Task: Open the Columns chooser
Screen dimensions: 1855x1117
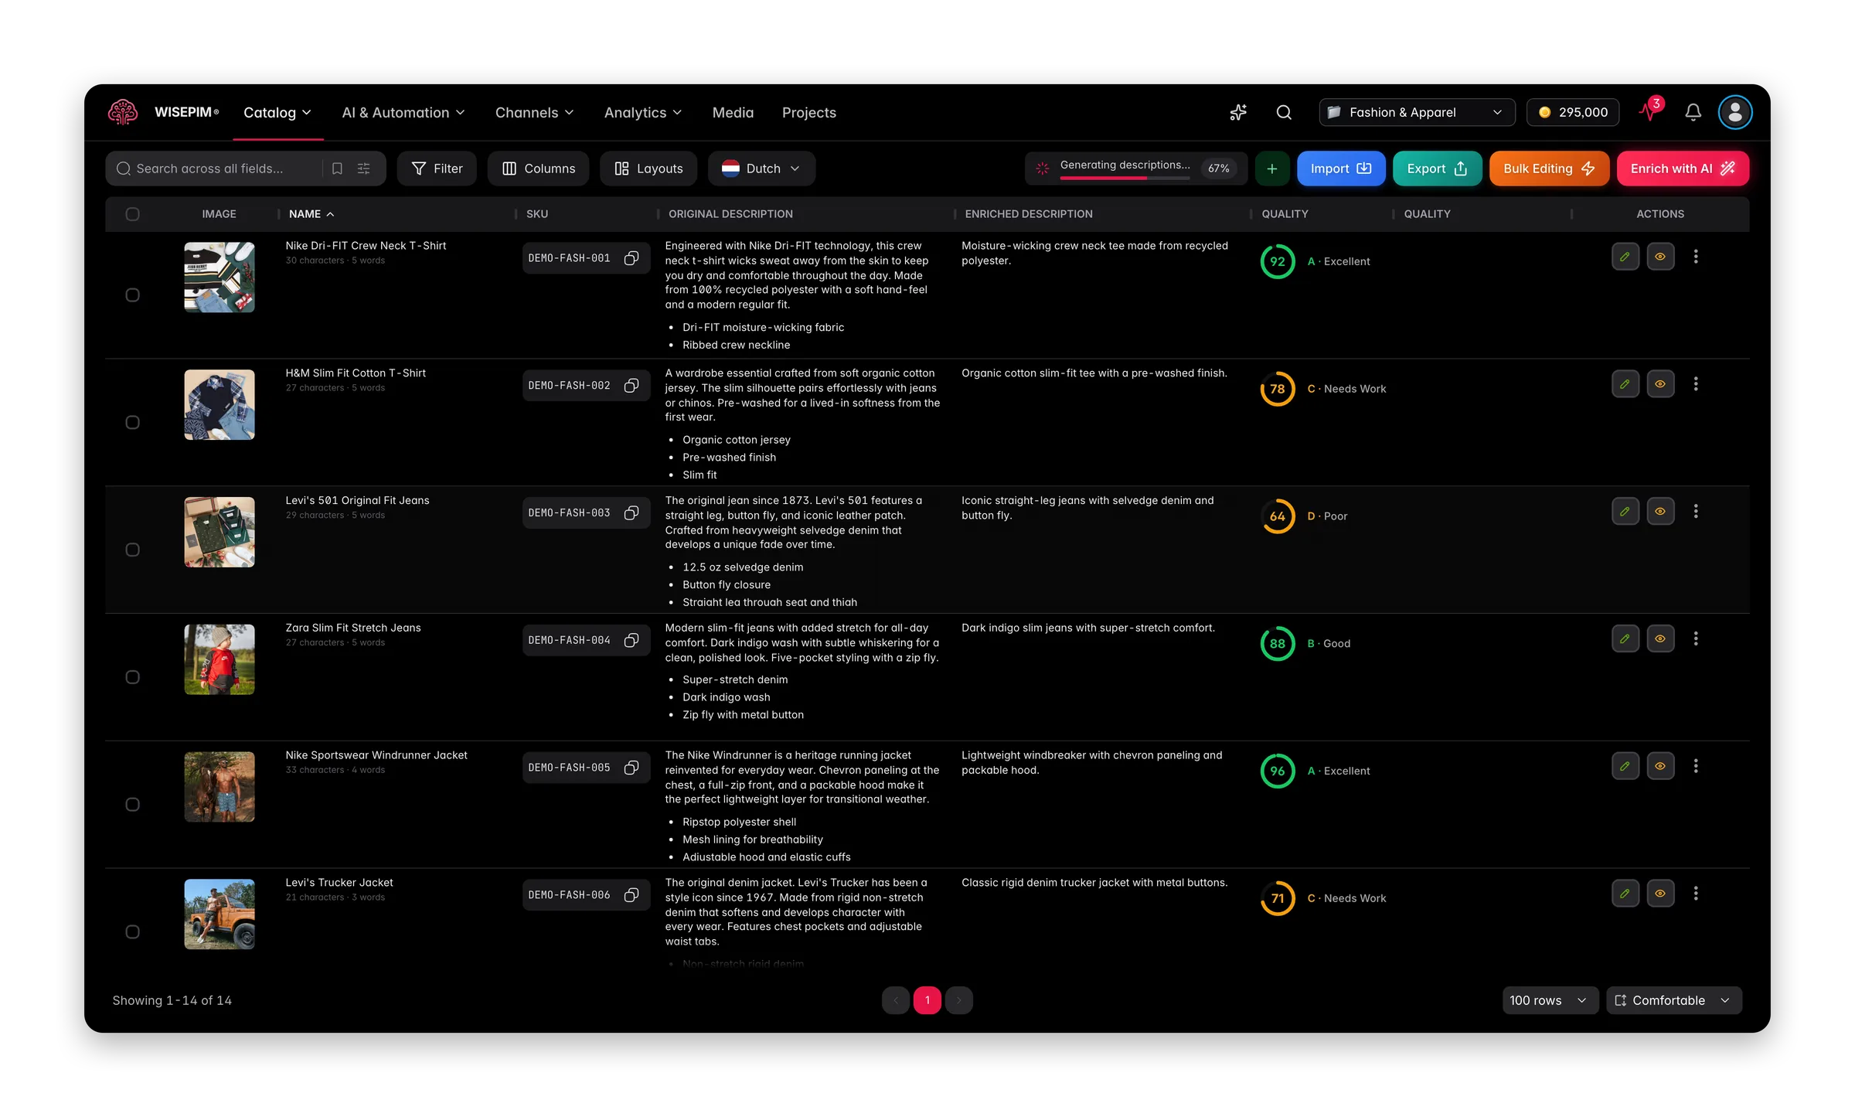Action: click(x=538, y=169)
